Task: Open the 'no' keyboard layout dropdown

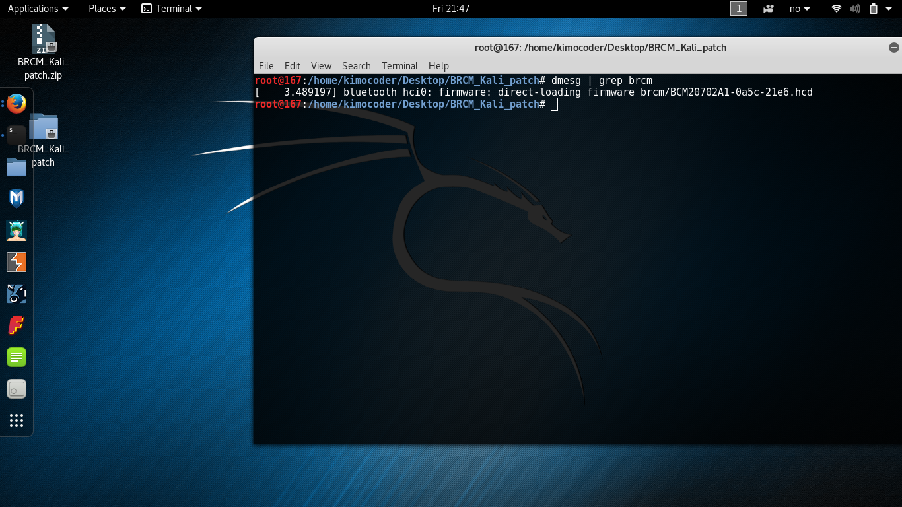Action: 800,9
